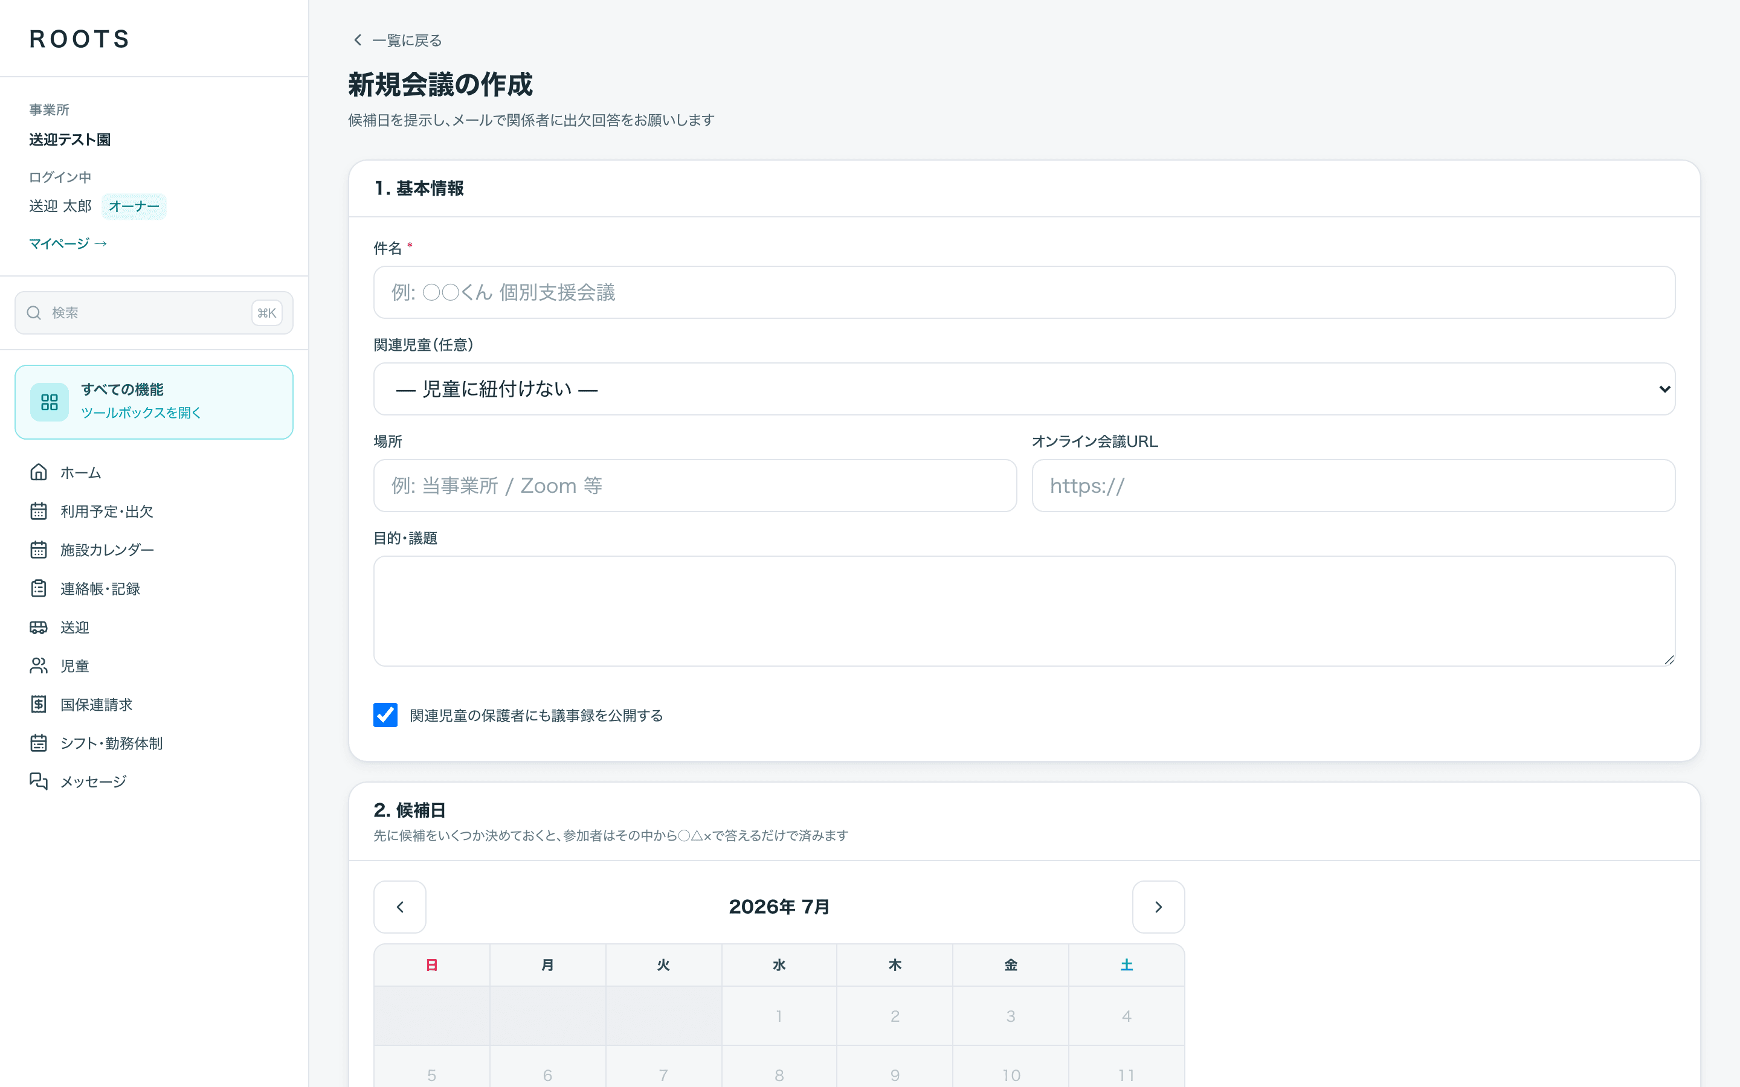This screenshot has height=1087, width=1740.
Task: Click the ⌘K shortcut badge
Action: tap(267, 313)
